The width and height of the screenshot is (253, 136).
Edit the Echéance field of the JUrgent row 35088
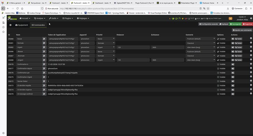(x=168, y=60)
